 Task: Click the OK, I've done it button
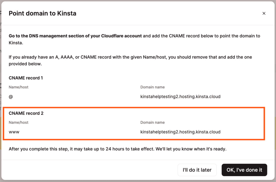(244, 170)
